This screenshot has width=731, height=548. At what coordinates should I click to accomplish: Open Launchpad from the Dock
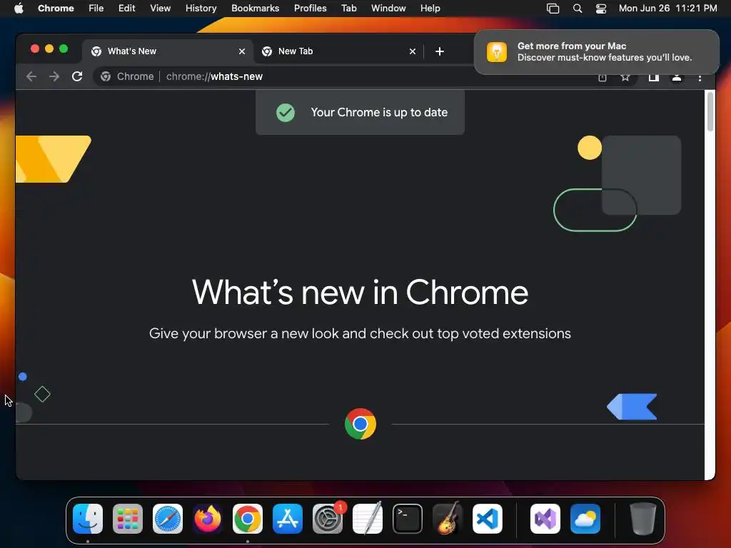point(128,519)
